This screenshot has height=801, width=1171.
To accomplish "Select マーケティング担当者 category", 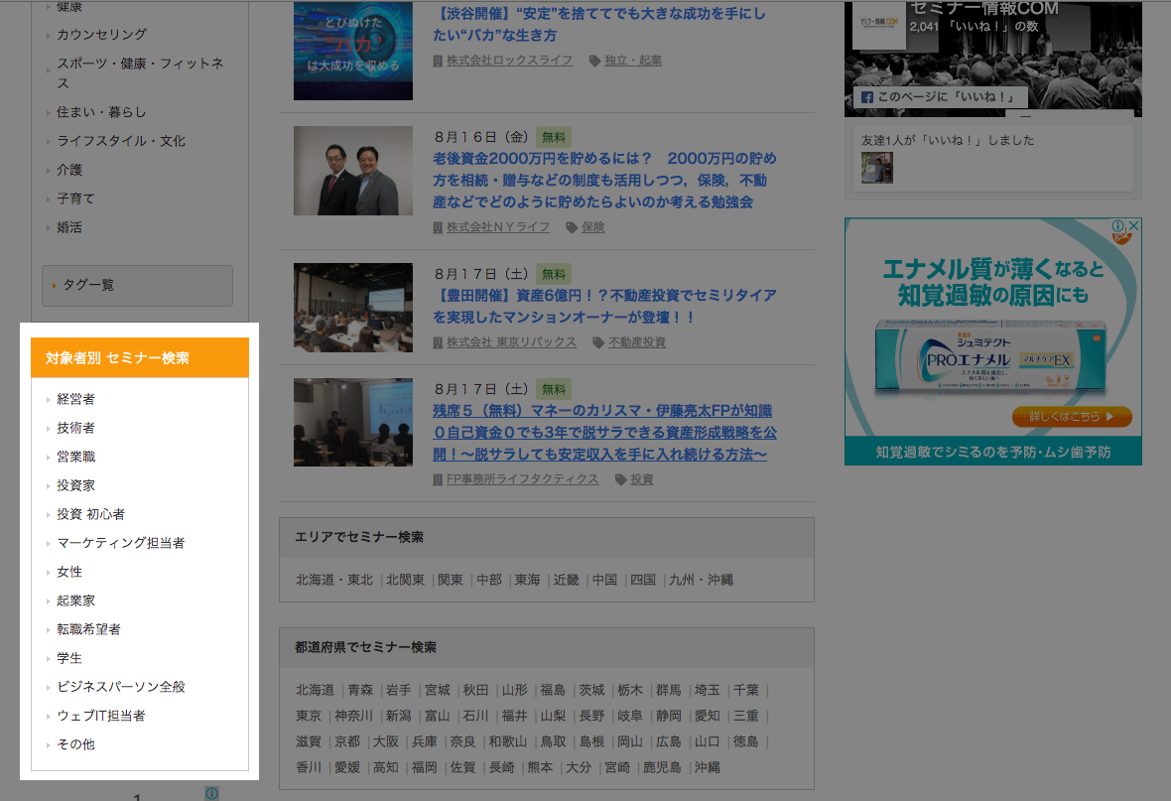I will 120,543.
